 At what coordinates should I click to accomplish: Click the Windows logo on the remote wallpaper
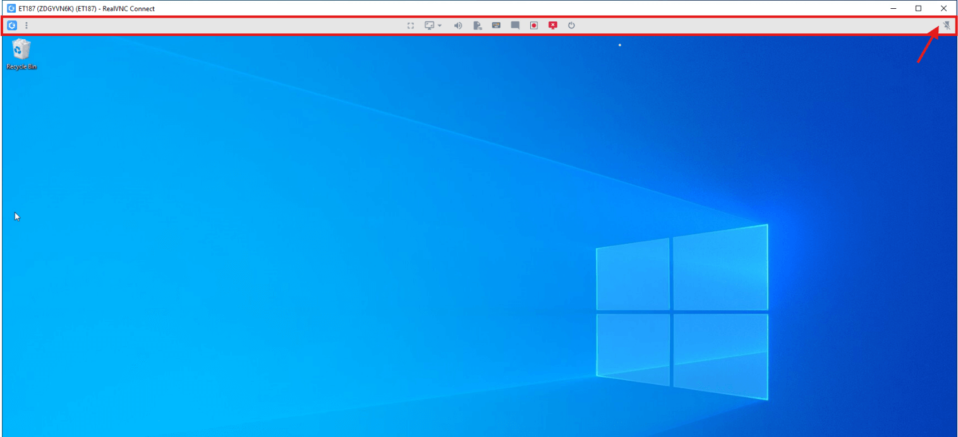click(681, 311)
